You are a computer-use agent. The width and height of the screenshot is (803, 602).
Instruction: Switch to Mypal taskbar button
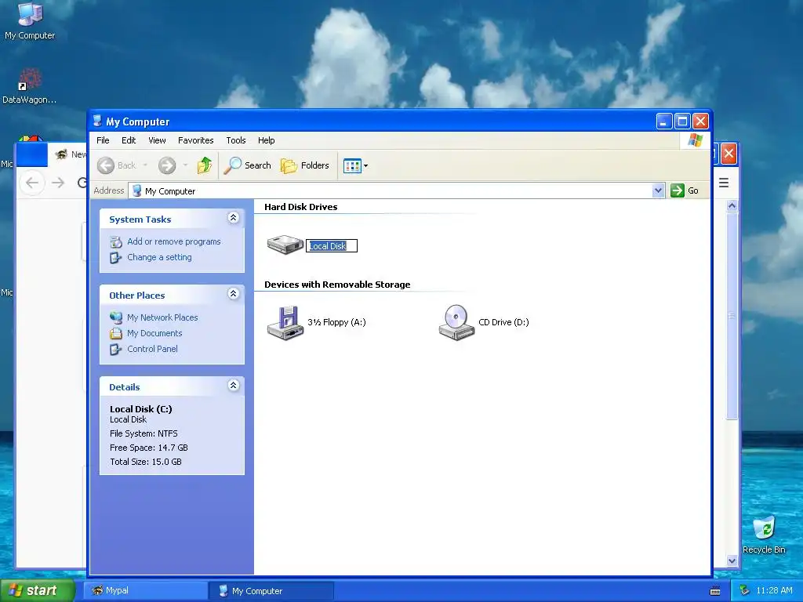[145, 591]
